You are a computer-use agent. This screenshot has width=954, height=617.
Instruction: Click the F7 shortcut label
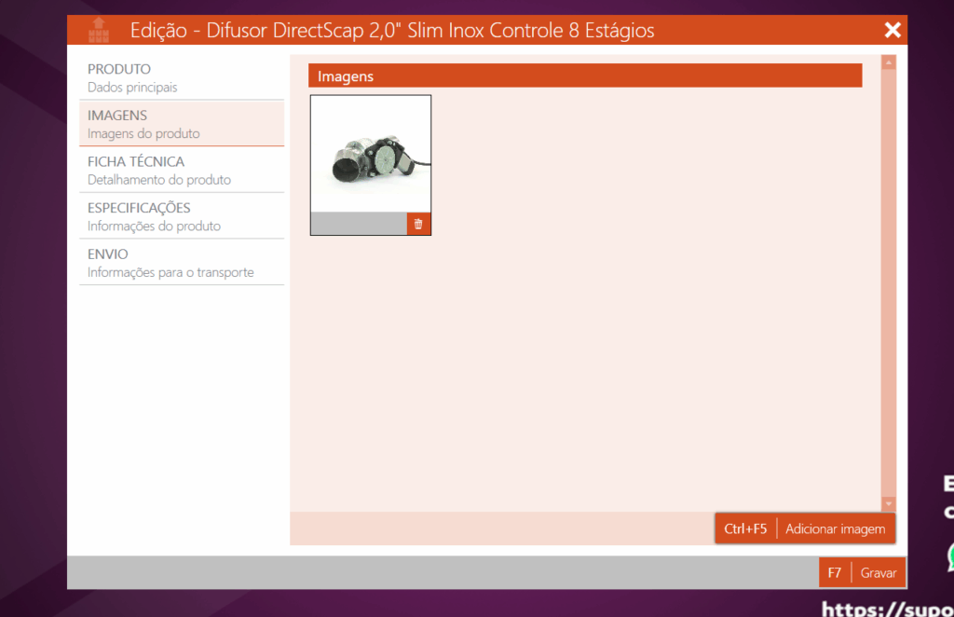click(x=835, y=573)
